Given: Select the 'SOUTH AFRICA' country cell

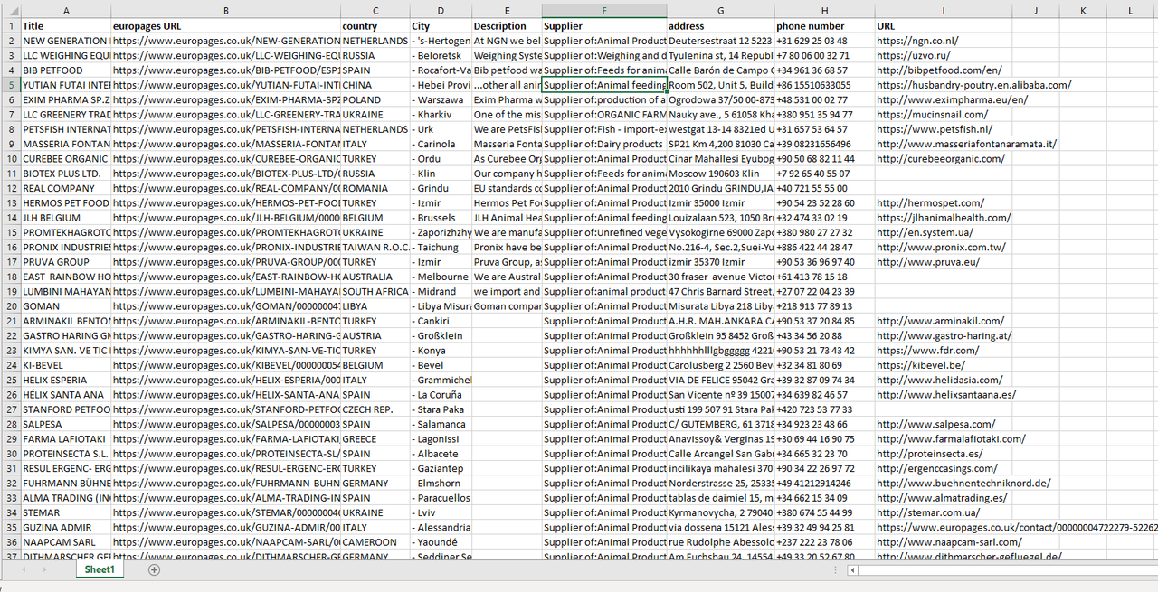Looking at the screenshot, I should (375, 291).
